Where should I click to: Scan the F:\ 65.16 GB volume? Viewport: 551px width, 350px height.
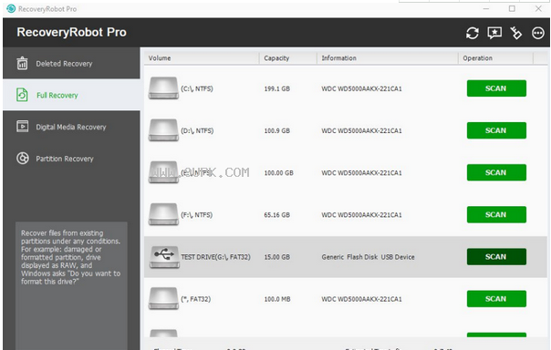click(496, 214)
